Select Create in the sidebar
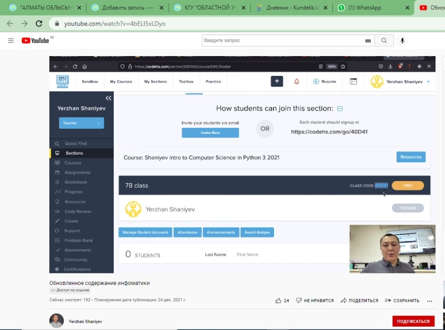445x330 pixels. coord(71,221)
